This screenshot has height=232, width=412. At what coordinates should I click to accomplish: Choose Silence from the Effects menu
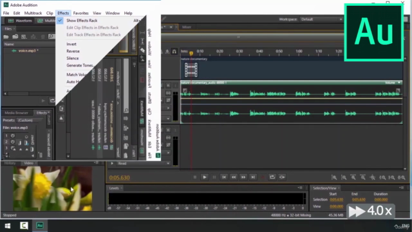73,59
